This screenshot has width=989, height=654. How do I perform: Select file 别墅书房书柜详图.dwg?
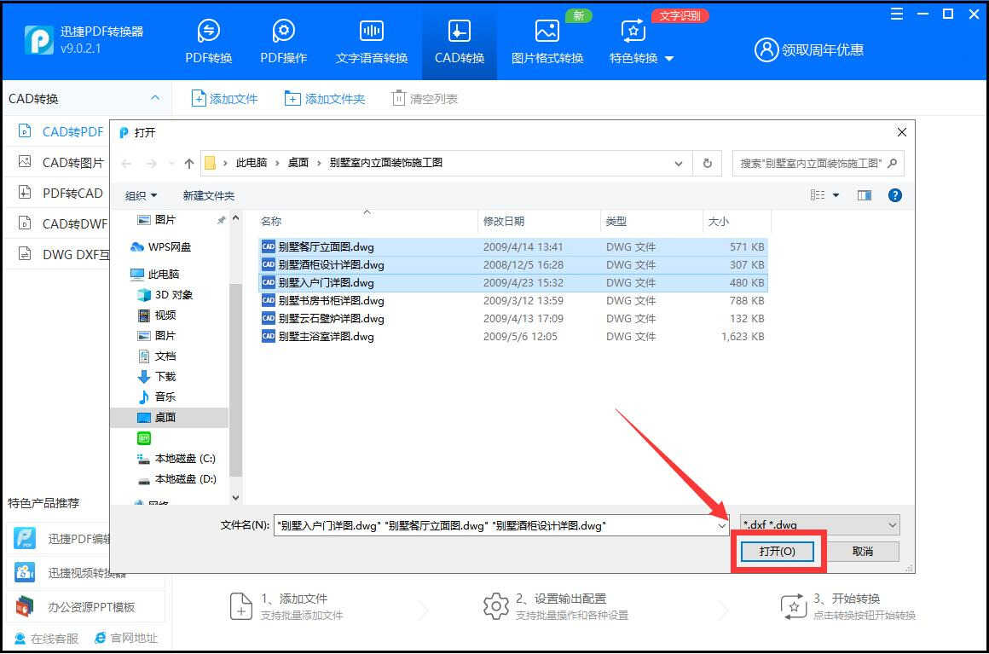click(512, 300)
